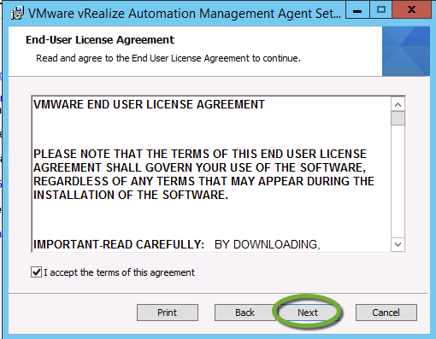This screenshot has width=436, height=339.
Task: Close the setup window
Action: 411,10
